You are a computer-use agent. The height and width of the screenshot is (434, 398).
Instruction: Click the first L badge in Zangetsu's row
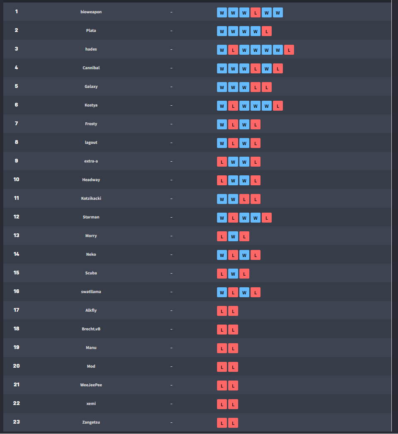[222, 423]
